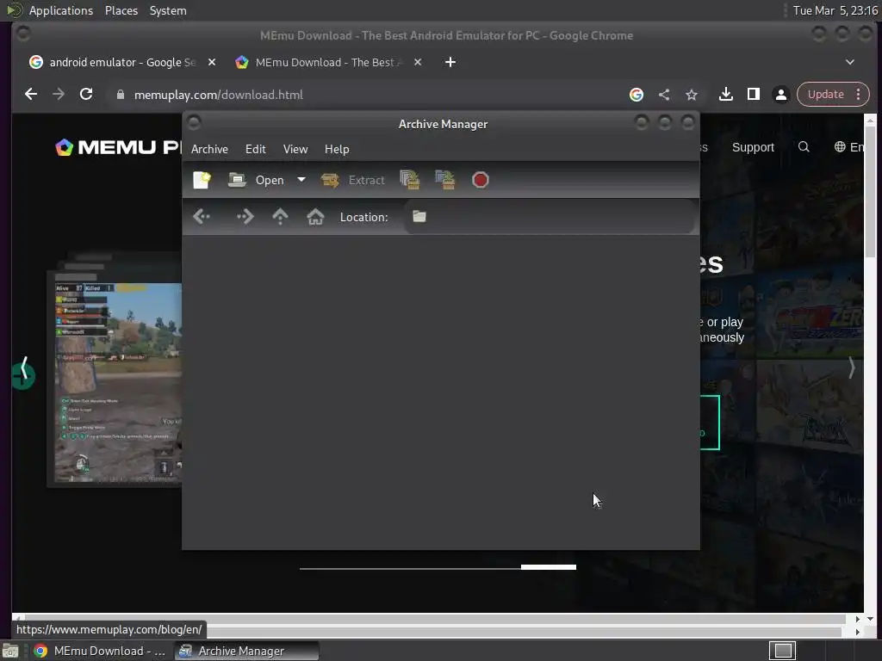This screenshot has width=882, height=661.
Task: Go back in Archive Manager location history
Action: (202, 216)
